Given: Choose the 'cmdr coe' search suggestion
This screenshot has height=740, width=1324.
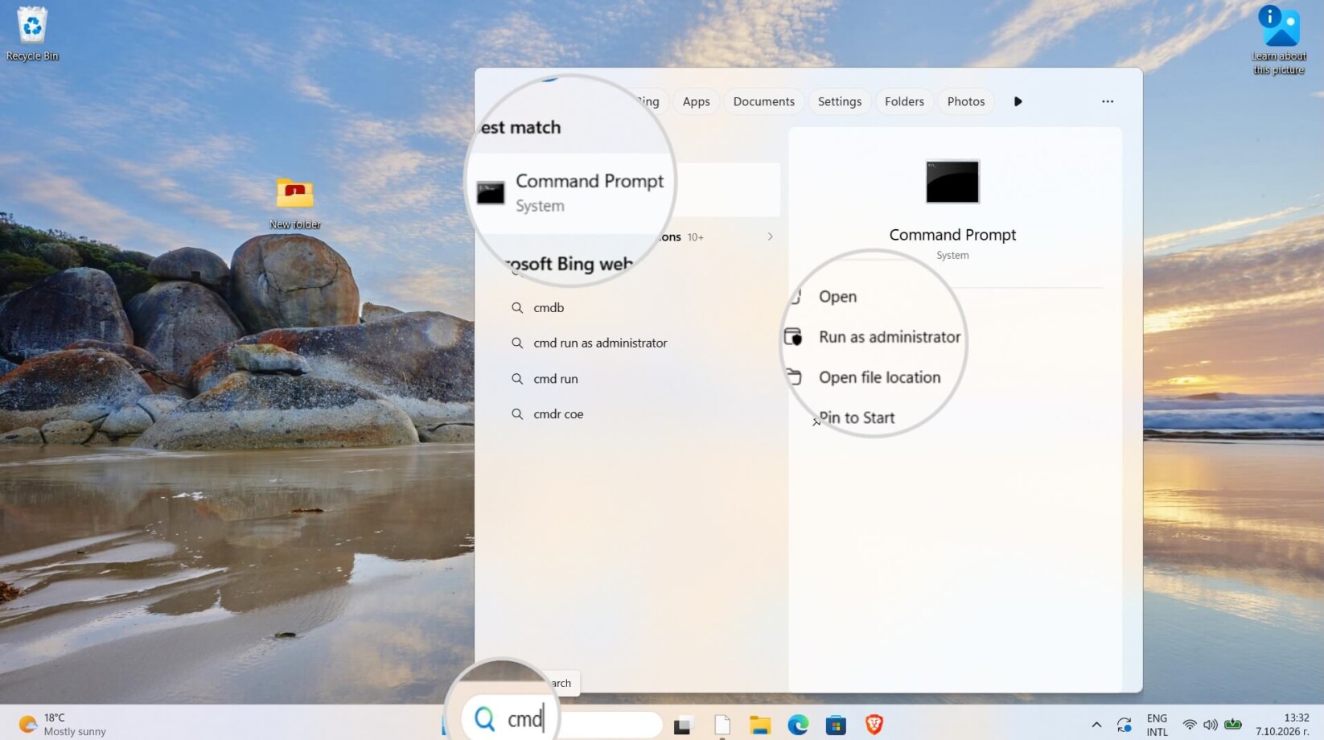Looking at the screenshot, I should point(558,413).
